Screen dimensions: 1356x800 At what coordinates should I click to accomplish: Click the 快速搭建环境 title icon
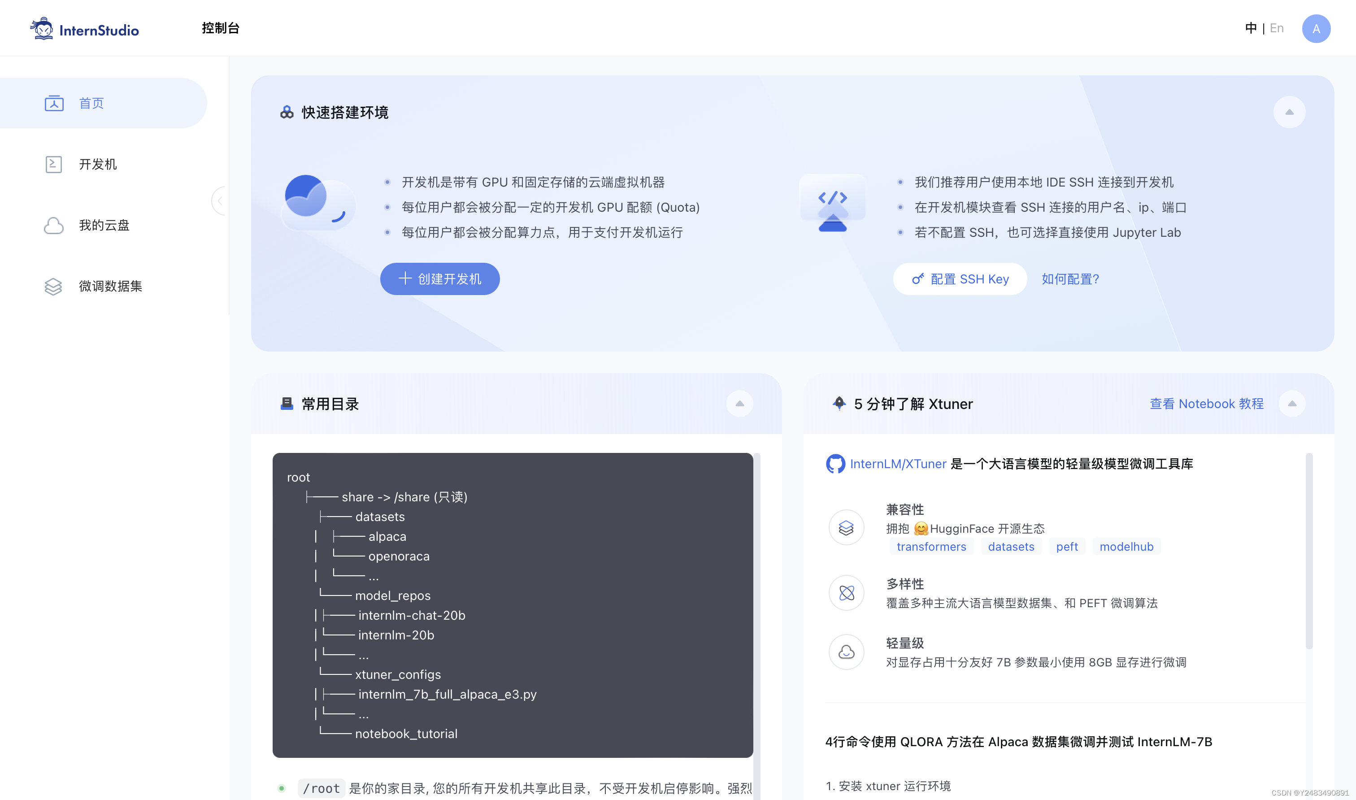coord(287,112)
